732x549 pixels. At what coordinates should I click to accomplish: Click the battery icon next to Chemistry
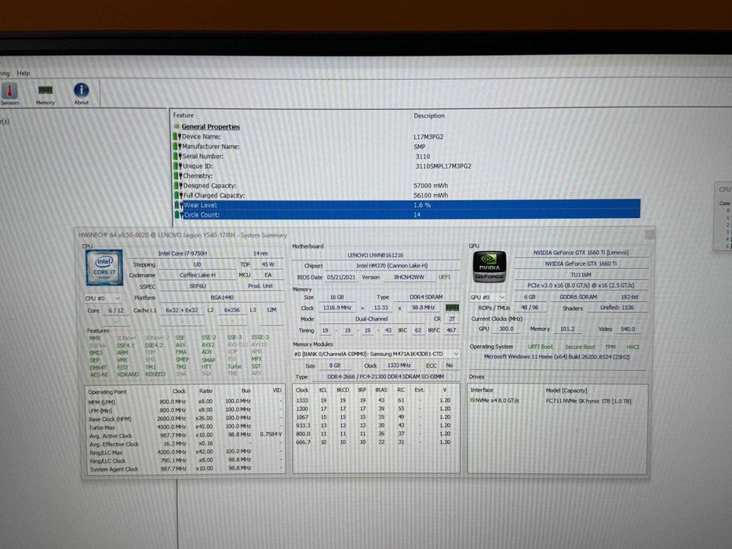178,176
